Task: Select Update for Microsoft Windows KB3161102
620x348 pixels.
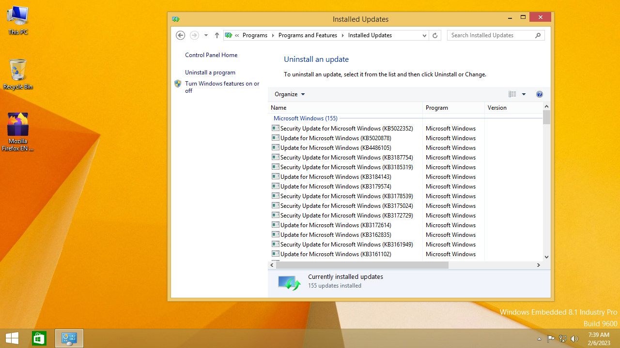Action: point(406,254)
